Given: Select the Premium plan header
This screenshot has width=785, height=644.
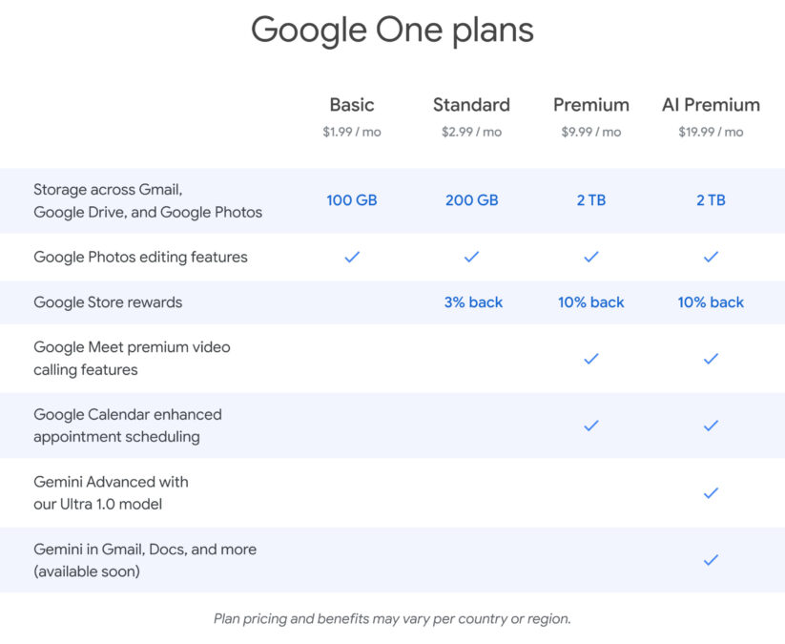Looking at the screenshot, I should [591, 105].
